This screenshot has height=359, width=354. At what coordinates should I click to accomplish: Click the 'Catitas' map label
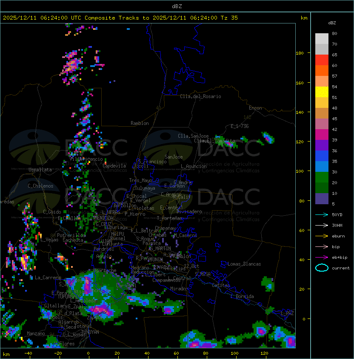(x=221, y=285)
